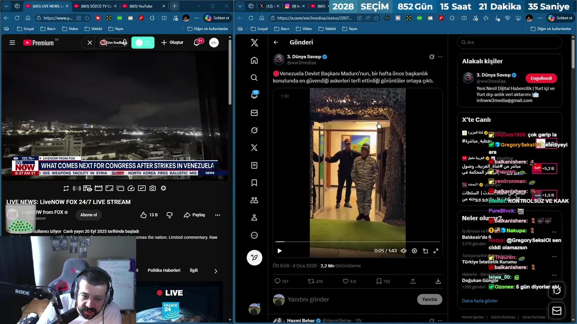The width and height of the screenshot is (577, 324).
Task: Seek tweet video progress bar
Action: 357,242
